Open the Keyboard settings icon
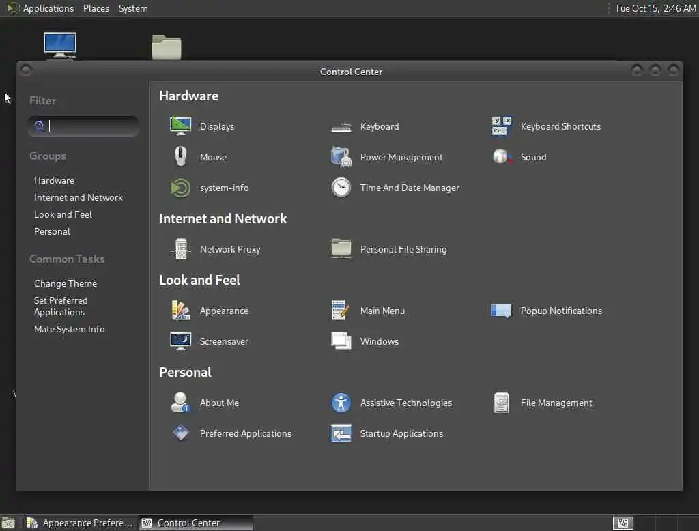Screen dimensions: 699x531 (x=341, y=127)
